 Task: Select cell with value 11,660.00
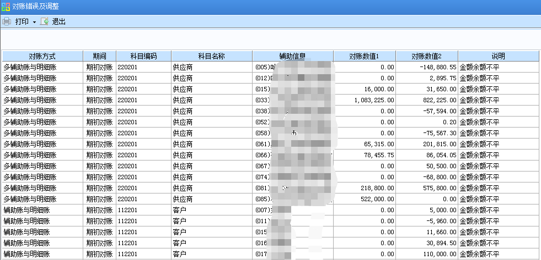click(427, 232)
